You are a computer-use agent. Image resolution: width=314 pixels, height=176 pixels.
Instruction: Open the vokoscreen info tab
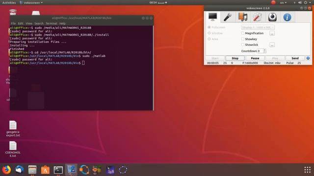287,17
